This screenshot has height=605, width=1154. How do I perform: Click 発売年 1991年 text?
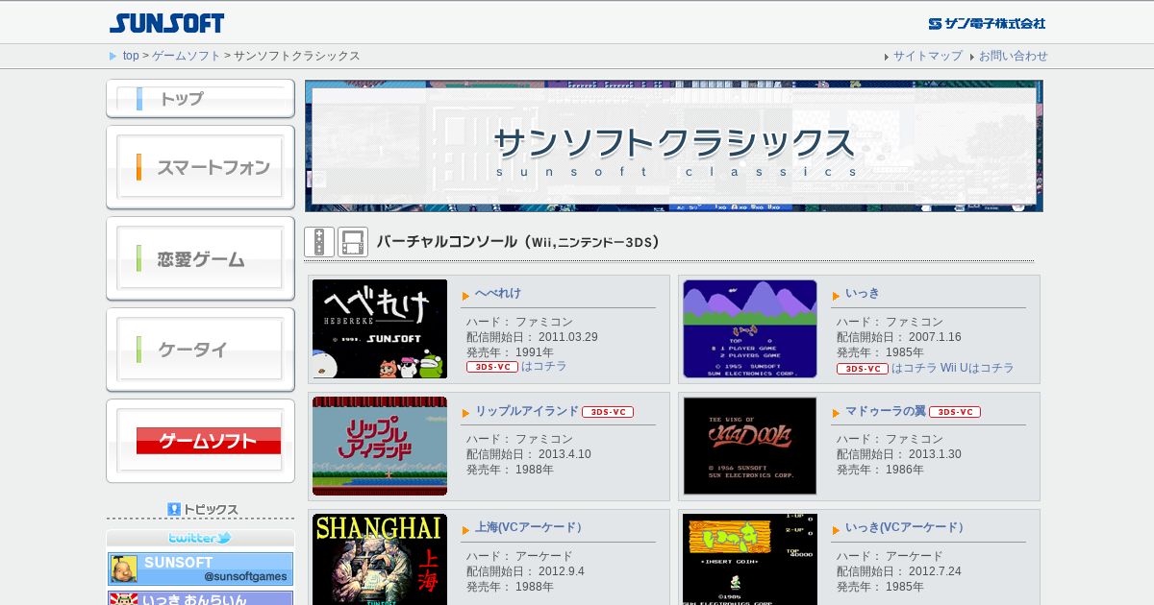click(x=510, y=352)
